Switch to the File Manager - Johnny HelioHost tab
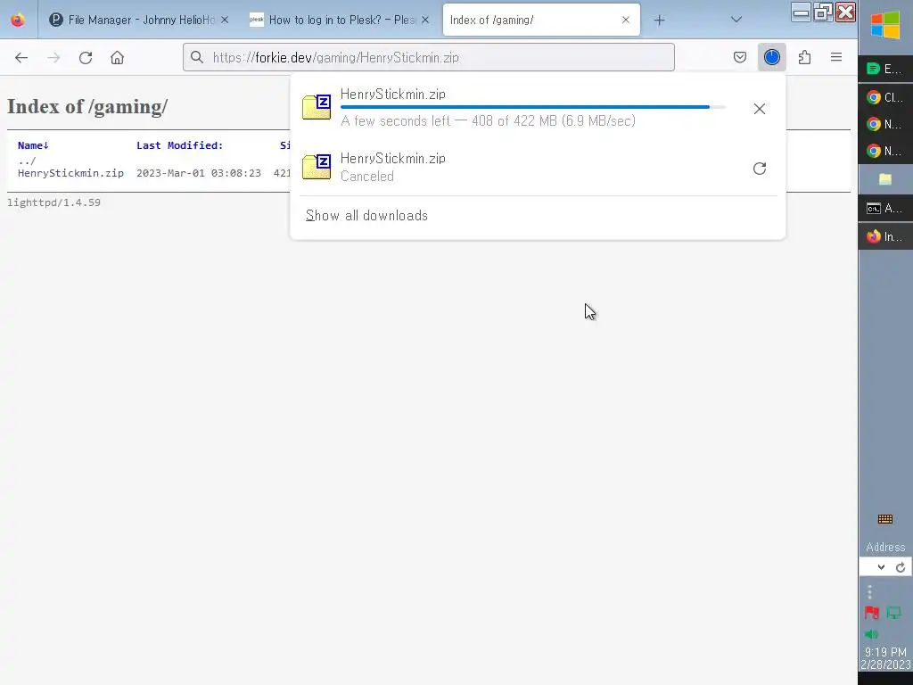 (x=138, y=20)
